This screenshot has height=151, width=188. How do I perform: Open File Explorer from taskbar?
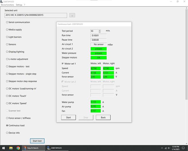(x=11, y=148)
